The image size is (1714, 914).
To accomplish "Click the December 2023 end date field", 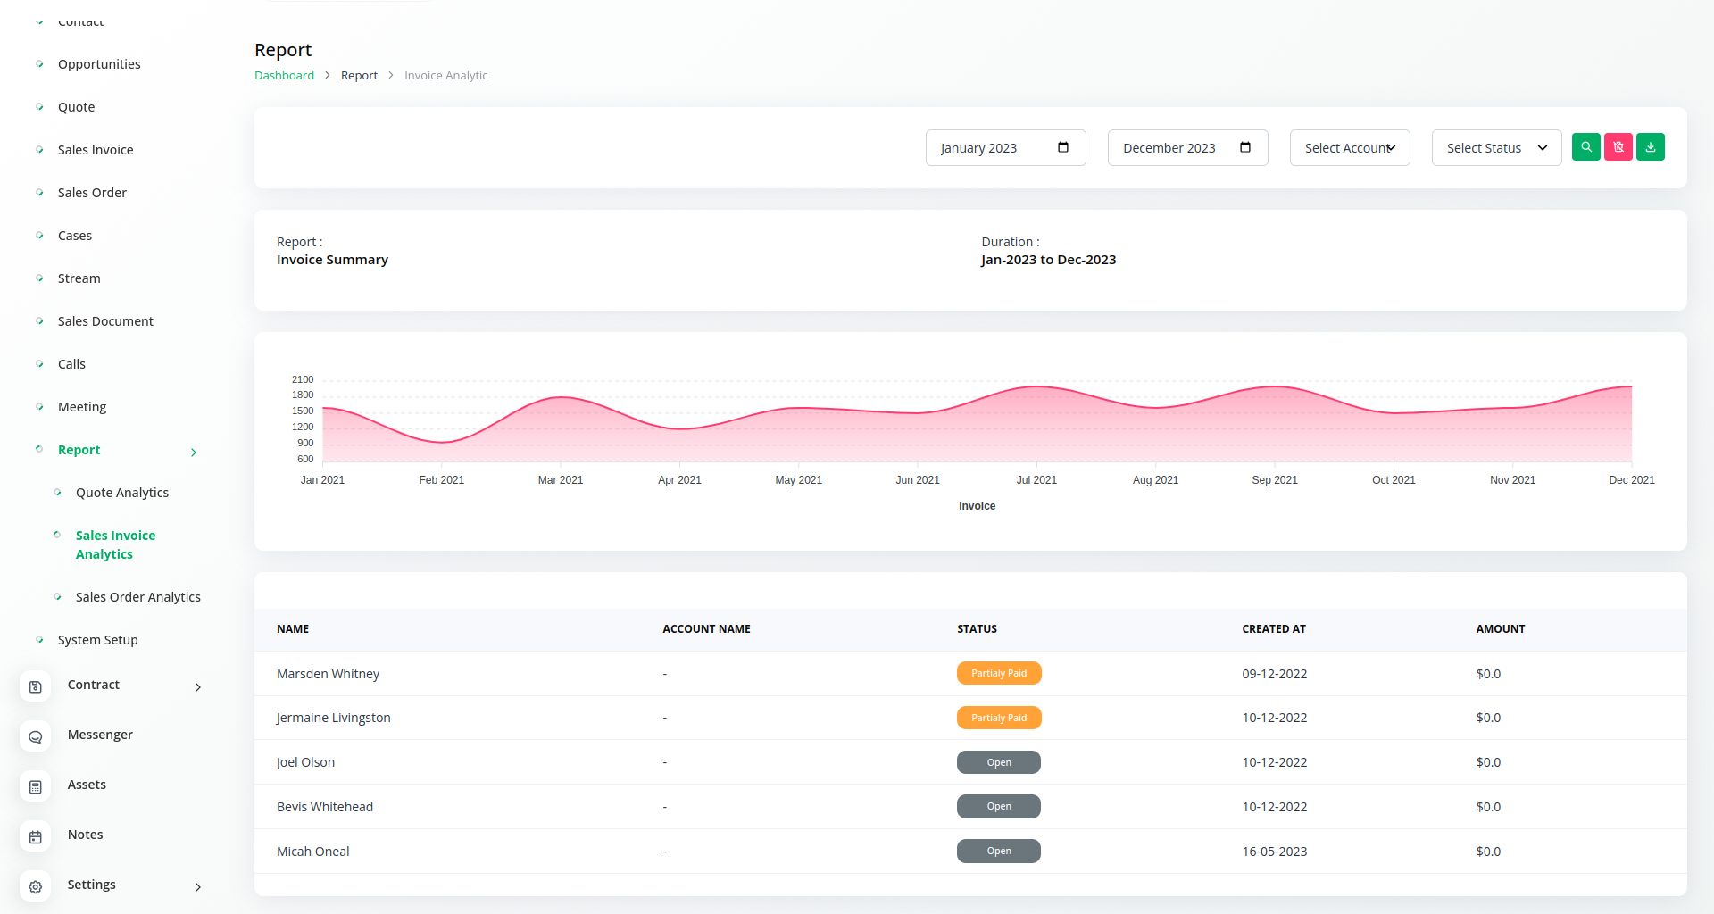I will coord(1169,148).
